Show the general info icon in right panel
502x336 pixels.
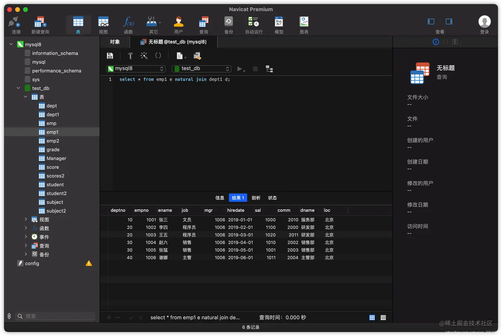(x=436, y=42)
